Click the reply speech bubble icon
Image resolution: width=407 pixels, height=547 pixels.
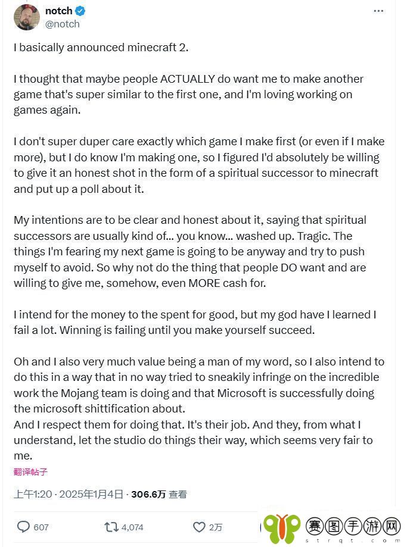tap(23, 527)
